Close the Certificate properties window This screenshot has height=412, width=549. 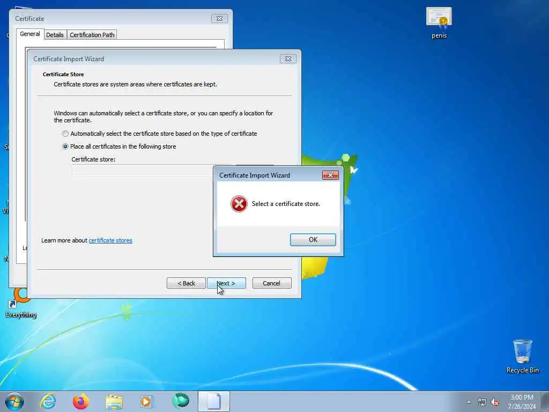point(219,19)
